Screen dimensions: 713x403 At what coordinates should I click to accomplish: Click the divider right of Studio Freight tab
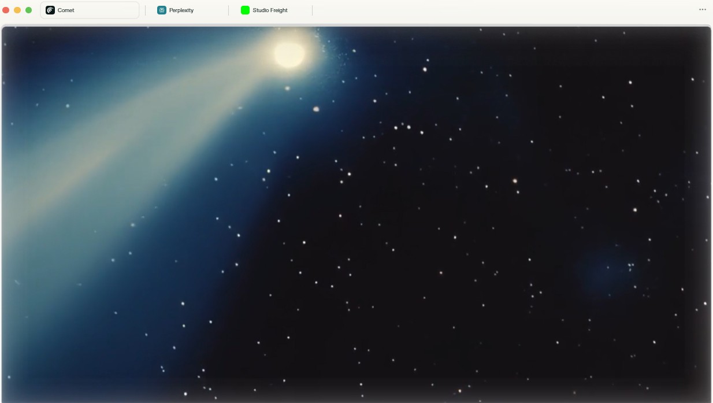pyautogui.click(x=312, y=10)
